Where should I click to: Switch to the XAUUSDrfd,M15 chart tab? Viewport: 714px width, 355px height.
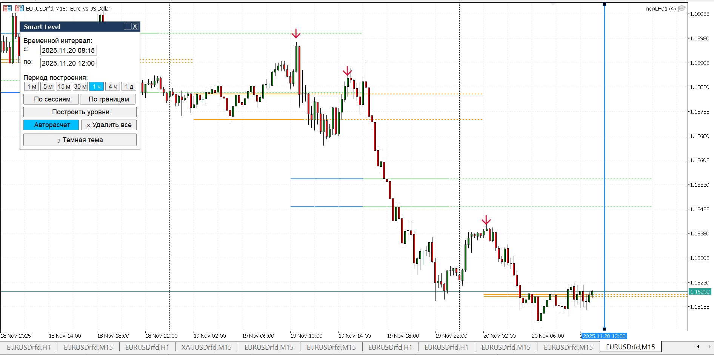[206, 347]
